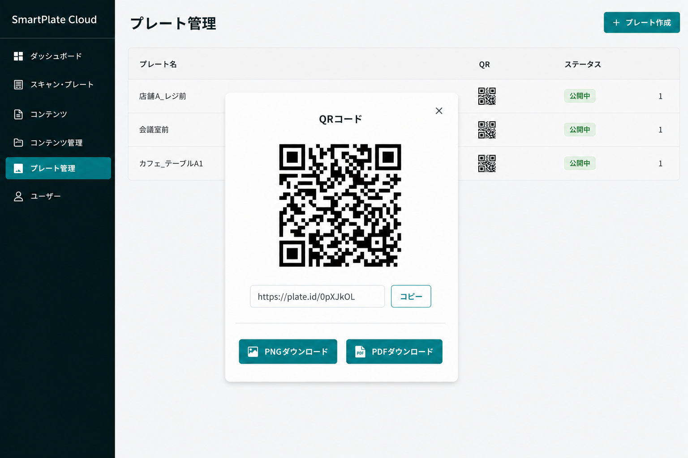Viewport: 688px width, 458px height.
Task: Download the QR code as PDF
Action: (394, 352)
